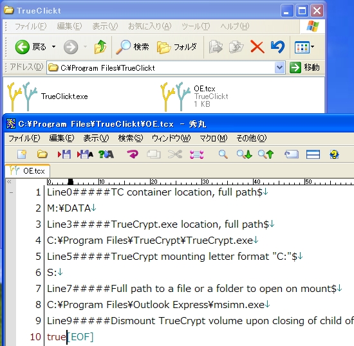The width and height of the screenshot is (354, 346).
Task: Open Hidemaru's ファイル(F) menu
Action: point(24,138)
